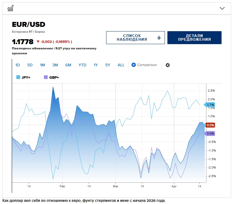This screenshot has width=233, height=204.
Task: Open chart settings gear icon
Action: click(168, 65)
